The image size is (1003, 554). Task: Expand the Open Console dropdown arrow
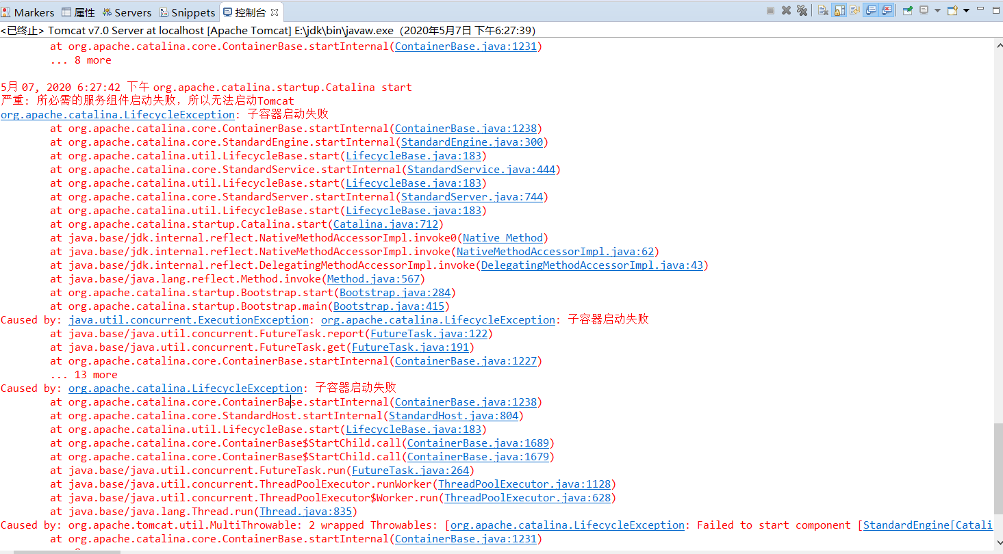pos(966,10)
